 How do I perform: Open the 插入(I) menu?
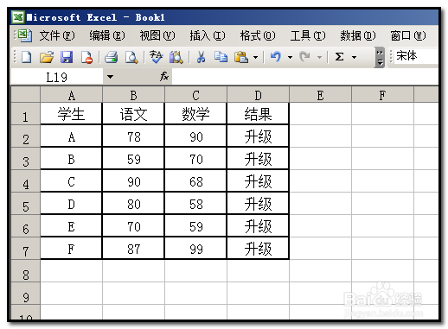pyautogui.click(x=208, y=35)
